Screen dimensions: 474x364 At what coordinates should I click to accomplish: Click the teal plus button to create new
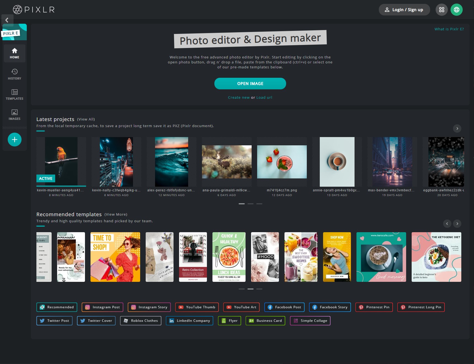[x=14, y=140]
